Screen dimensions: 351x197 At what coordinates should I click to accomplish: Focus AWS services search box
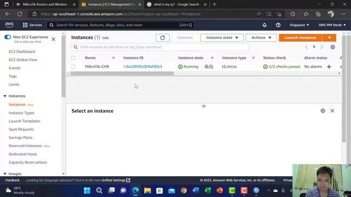pos(121,25)
